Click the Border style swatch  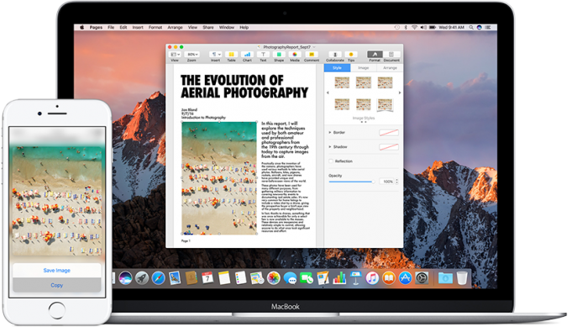(x=389, y=133)
